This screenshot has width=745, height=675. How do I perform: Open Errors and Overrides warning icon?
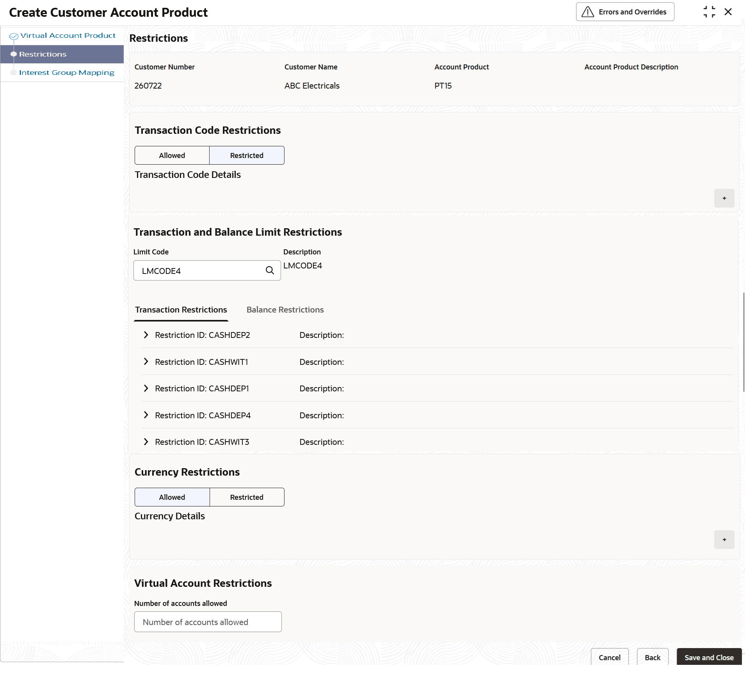coord(588,12)
